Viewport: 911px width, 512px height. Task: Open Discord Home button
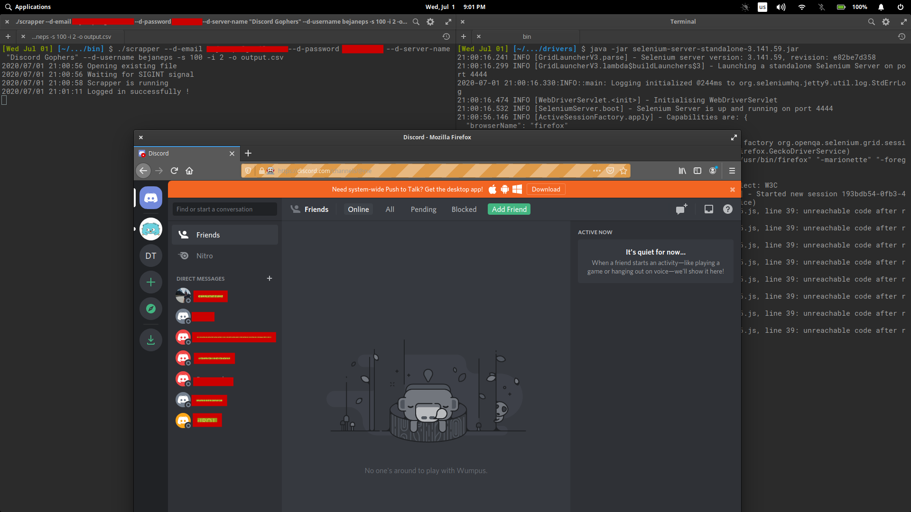pos(151,198)
